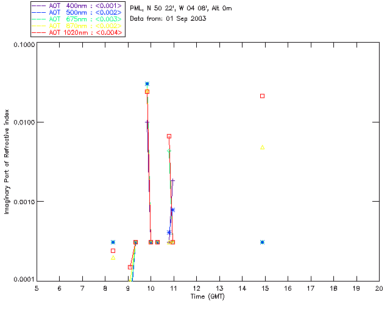Click the 'AOT 1020nm : <0.004>' legend entry
The image size is (390, 312).
click(77, 32)
